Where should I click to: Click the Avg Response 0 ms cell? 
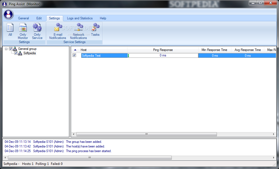point(248,56)
